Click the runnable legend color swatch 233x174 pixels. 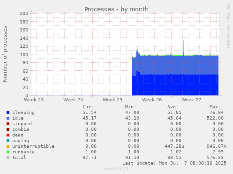(8, 152)
